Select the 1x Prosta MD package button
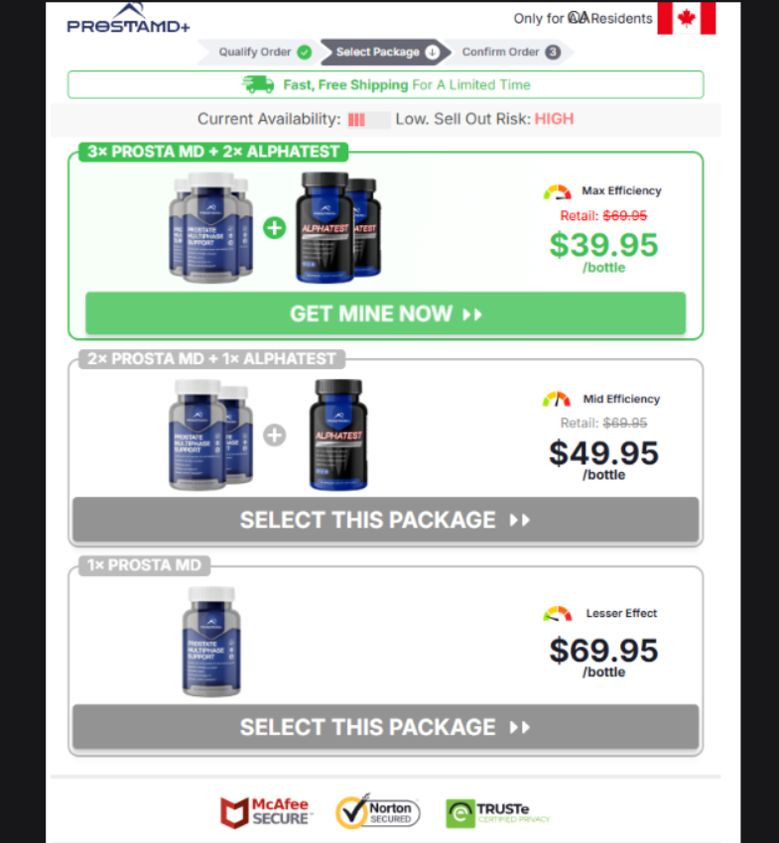The image size is (779, 843). (386, 727)
